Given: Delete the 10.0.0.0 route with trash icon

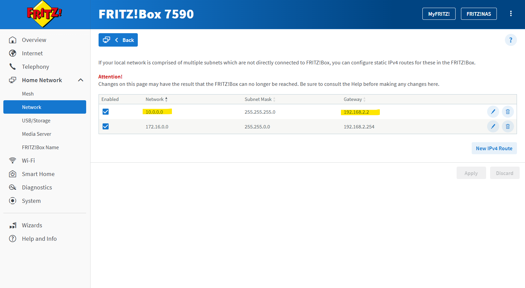Looking at the screenshot, I should (508, 112).
